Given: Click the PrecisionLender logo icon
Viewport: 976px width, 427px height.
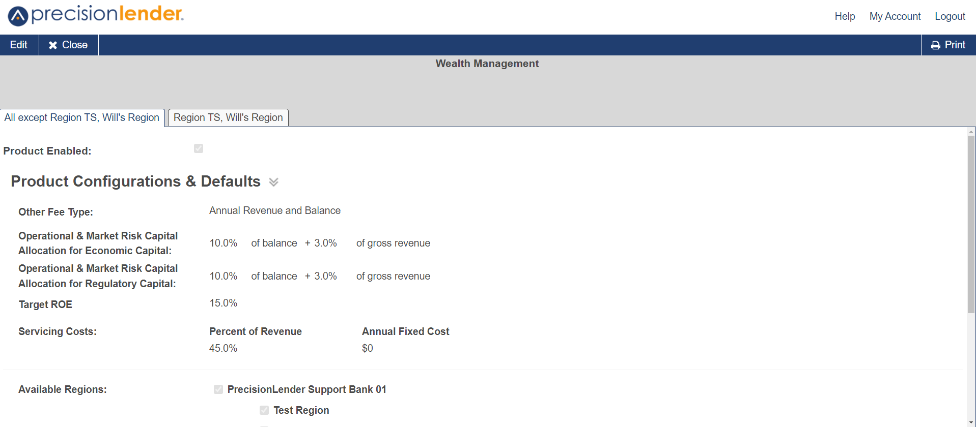Looking at the screenshot, I should point(18,16).
